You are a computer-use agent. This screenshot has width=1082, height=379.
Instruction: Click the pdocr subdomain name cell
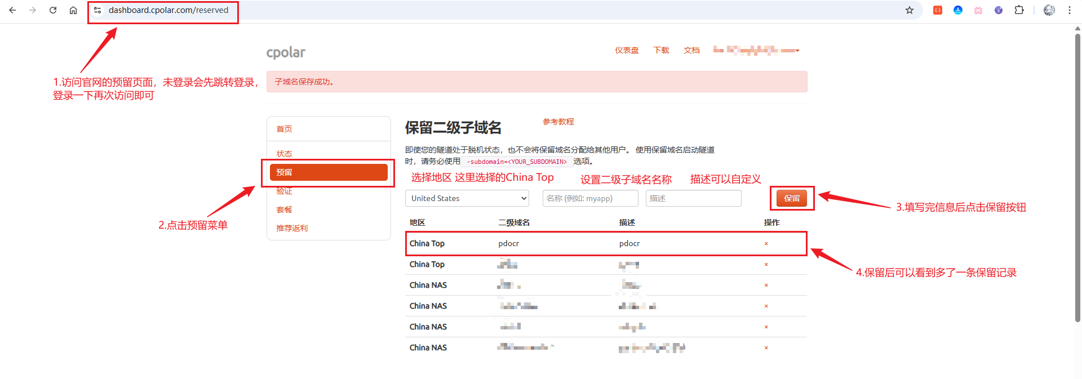(509, 243)
